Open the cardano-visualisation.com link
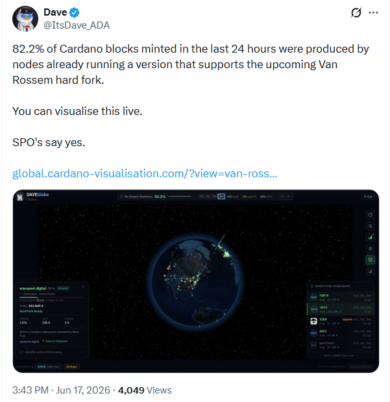The height and width of the screenshot is (402, 390). [x=145, y=173]
